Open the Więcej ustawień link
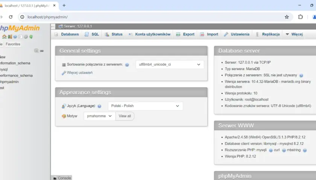This screenshot has width=316, height=180. click(80, 73)
